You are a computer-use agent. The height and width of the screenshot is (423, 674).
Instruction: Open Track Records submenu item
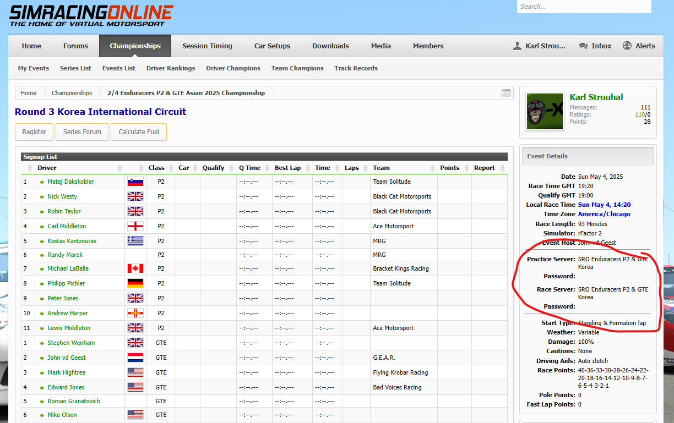(356, 68)
